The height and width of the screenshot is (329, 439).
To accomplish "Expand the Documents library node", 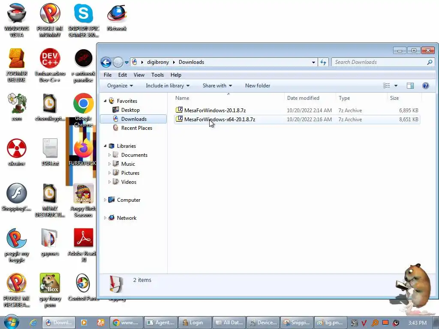I will point(109,155).
